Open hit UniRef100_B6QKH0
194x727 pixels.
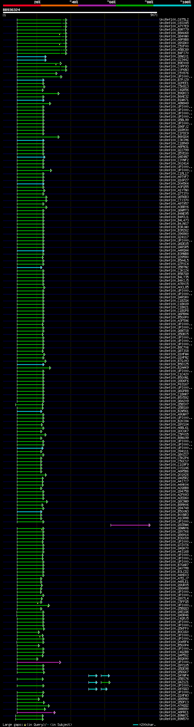(174, 659)
